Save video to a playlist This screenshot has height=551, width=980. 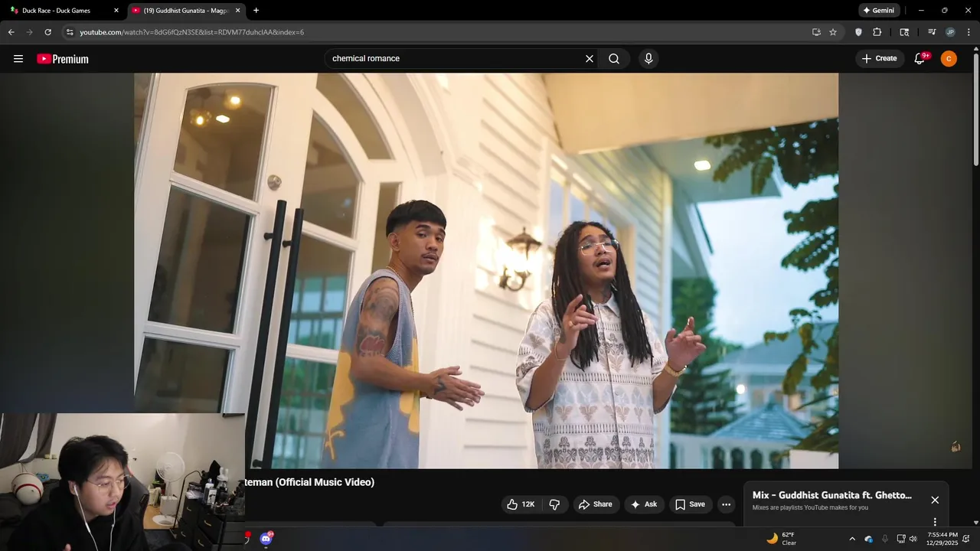point(690,504)
